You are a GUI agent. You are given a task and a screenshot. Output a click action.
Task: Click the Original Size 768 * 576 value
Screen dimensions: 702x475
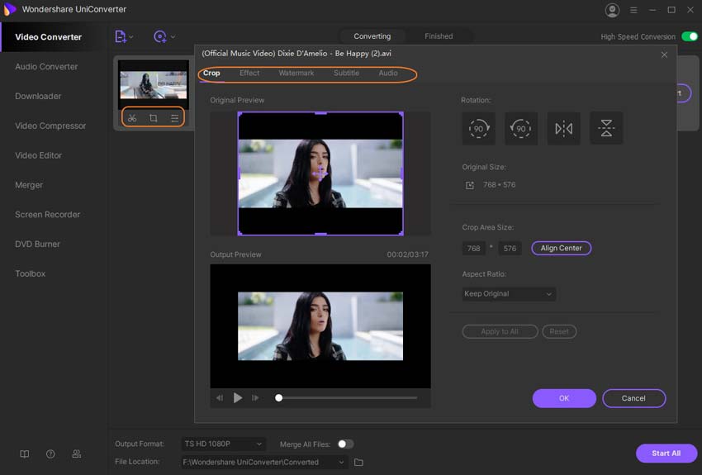coord(499,185)
